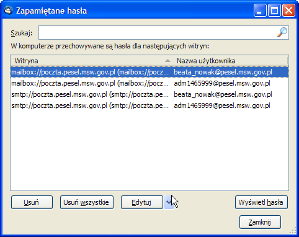Click the Edytuj button
This screenshot has width=299, height=237.
coord(142,202)
